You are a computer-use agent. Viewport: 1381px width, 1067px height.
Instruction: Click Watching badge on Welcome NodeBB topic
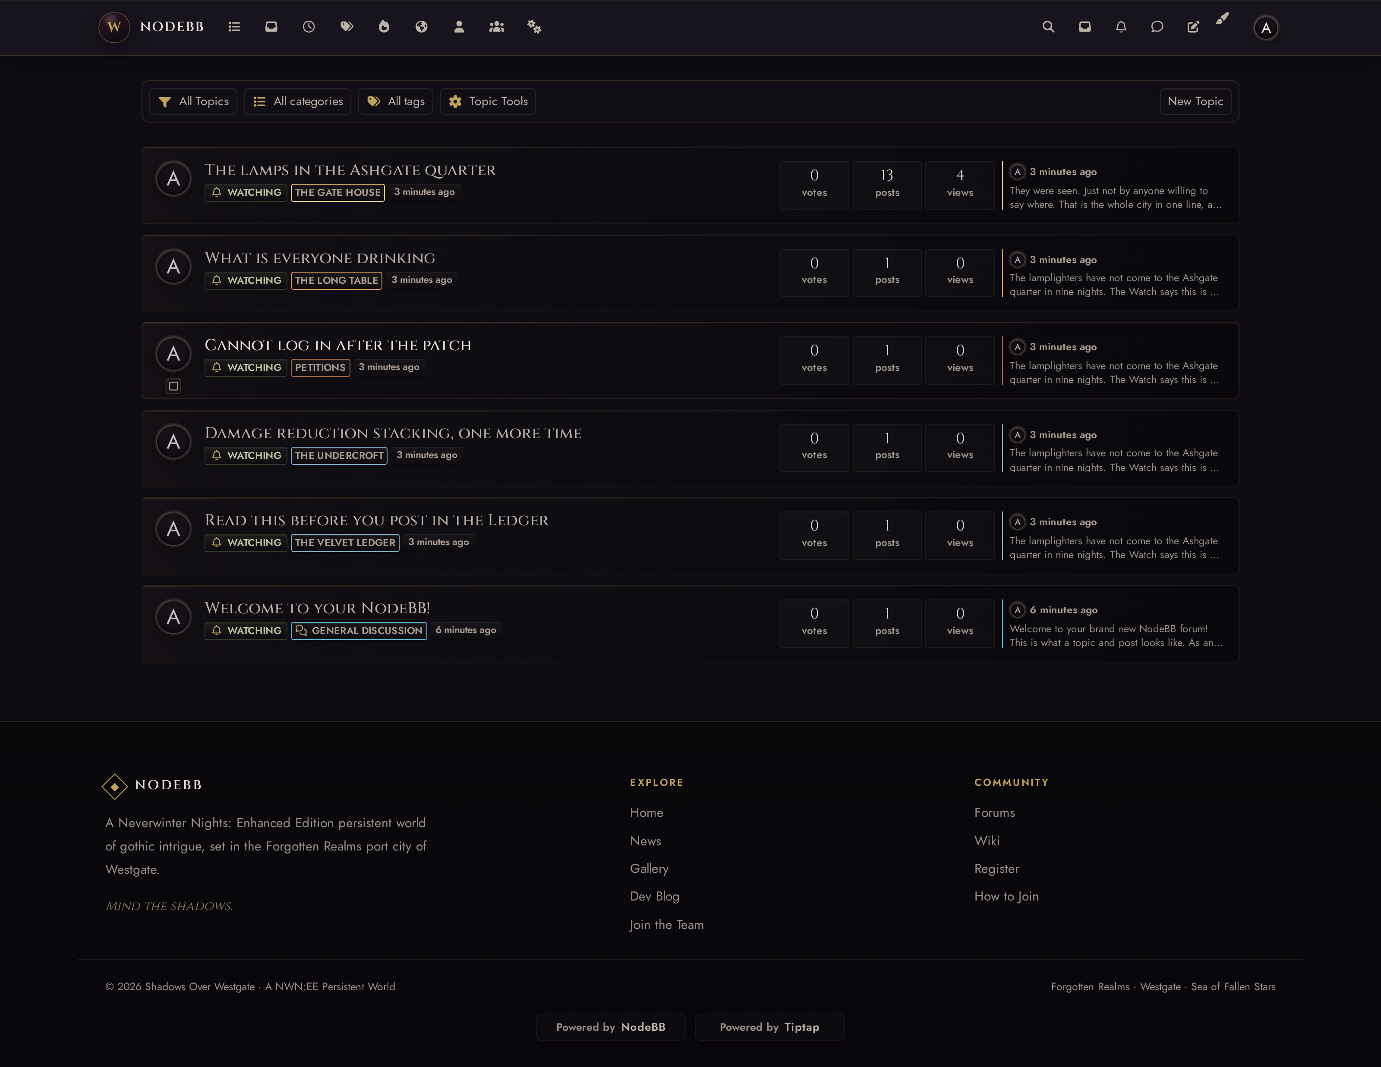point(246,631)
